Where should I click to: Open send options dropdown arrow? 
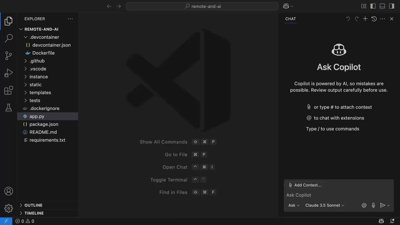(388, 205)
